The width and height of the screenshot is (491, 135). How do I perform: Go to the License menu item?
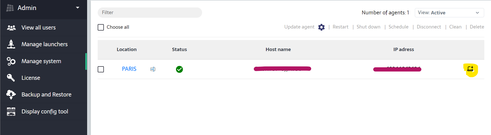pyautogui.click(x=31, y=78)
